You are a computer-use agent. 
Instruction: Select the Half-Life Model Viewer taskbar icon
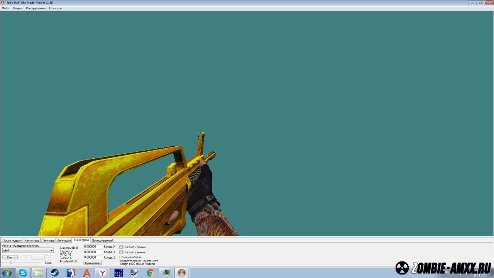[x=182, y=273]
